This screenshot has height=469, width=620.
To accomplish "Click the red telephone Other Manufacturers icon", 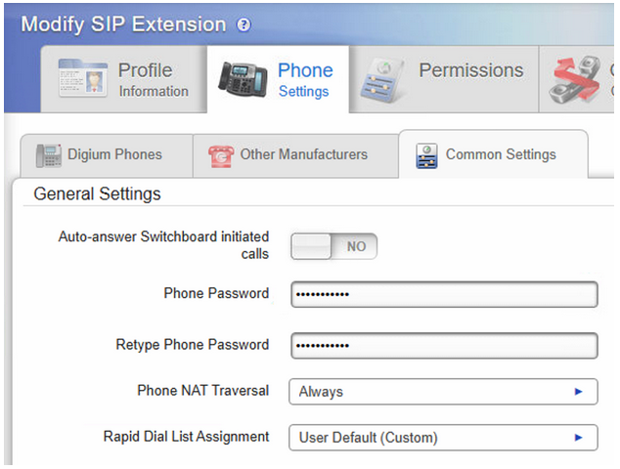I will click(x=222, y=154).
